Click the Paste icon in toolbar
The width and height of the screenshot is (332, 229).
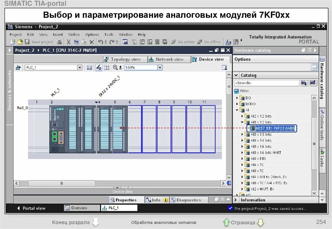click(x=84, y=42)
